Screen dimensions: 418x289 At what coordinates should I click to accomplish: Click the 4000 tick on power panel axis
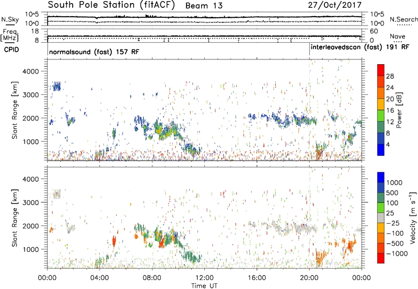pyautogui.click(x=31, y=71)
